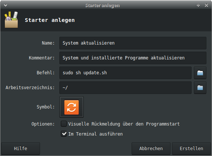Browse for a command using Befehl folder icon
The width and height of the screenshot is (212, 156).
coord(200,73)
